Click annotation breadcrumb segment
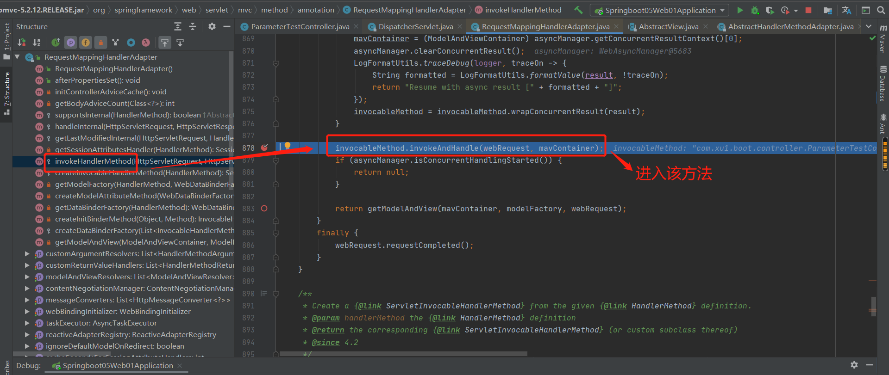 click(x=316, y=10)
